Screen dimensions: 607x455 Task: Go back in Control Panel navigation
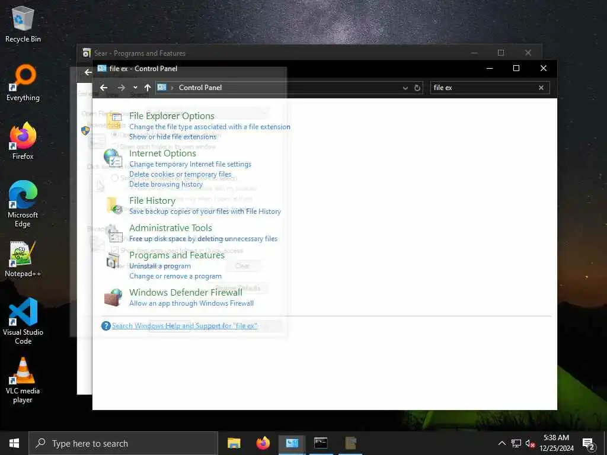(x=104, y=88)
